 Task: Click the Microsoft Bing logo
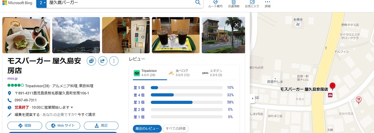(17, 3)
